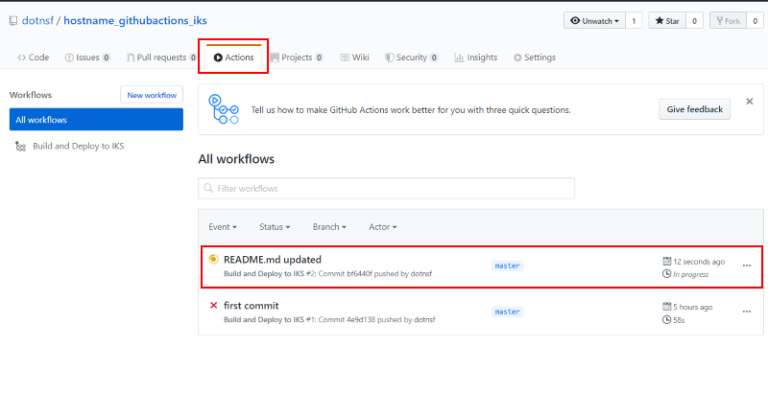Open the Event filter dropdown
Viewport: 768px width, 416px height.
point(223,227)
